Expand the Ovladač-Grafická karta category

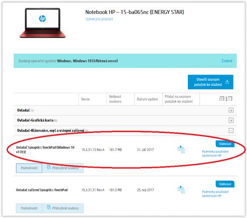coord(231,120)
